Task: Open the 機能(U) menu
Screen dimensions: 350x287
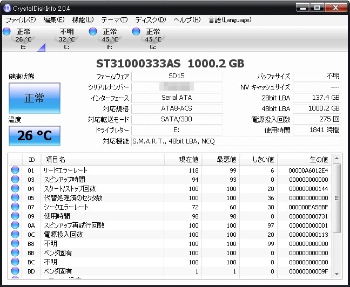Action: [83, 20]
